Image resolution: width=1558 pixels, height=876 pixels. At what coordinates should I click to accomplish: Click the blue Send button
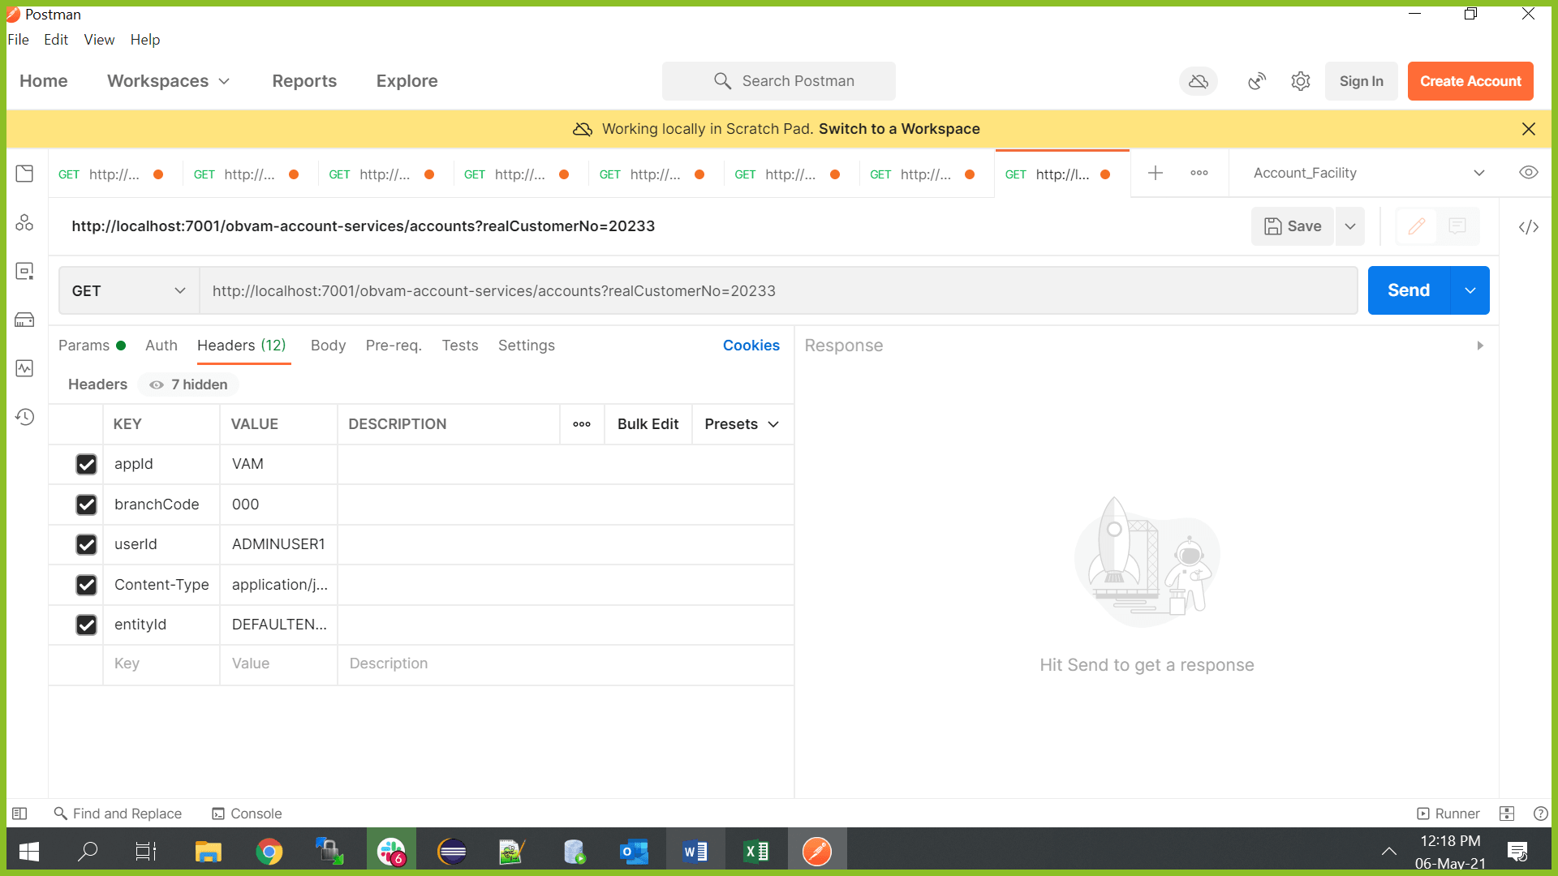1408,290
